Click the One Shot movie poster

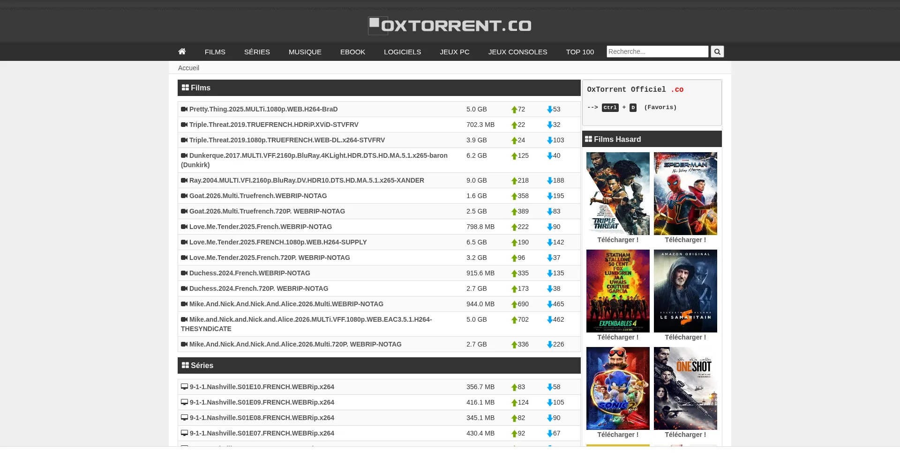(685, 388)
